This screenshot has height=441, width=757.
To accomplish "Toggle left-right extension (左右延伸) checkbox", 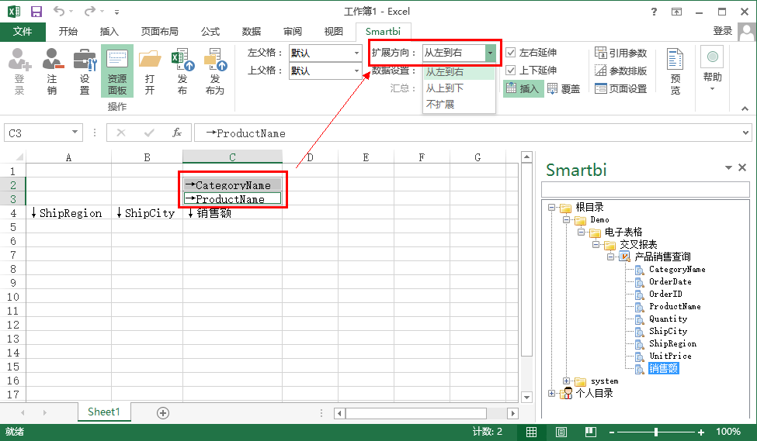I will tap(511, 53).
